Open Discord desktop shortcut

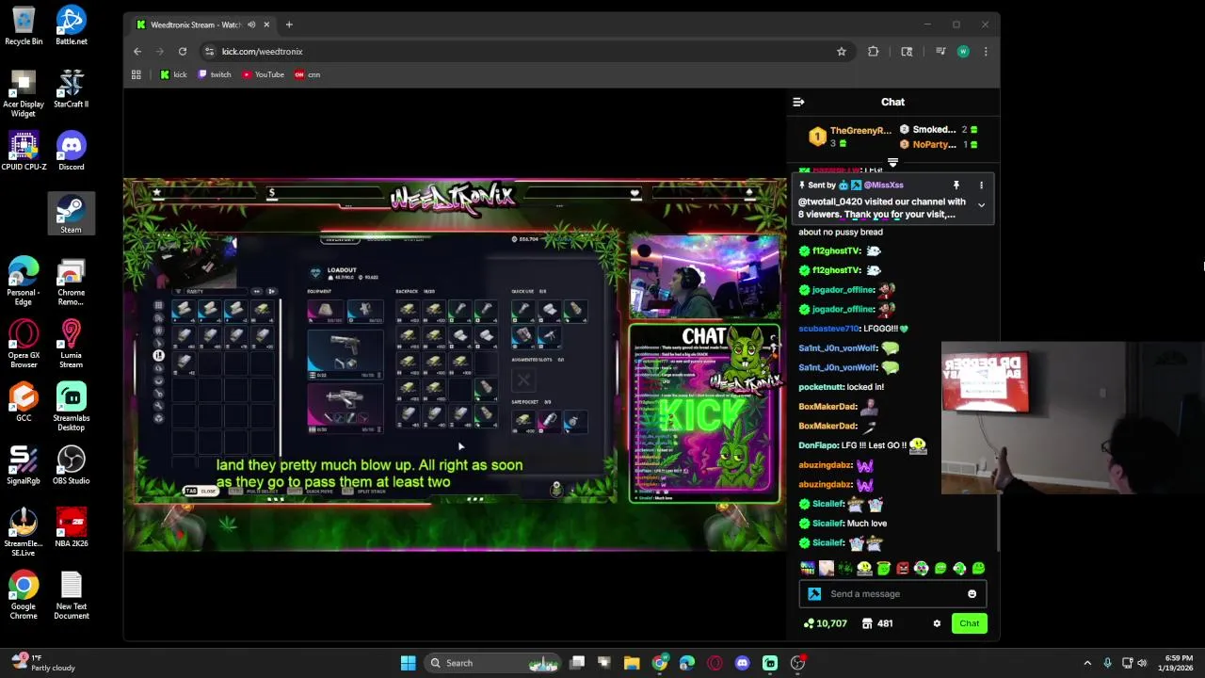coord(72,151)
